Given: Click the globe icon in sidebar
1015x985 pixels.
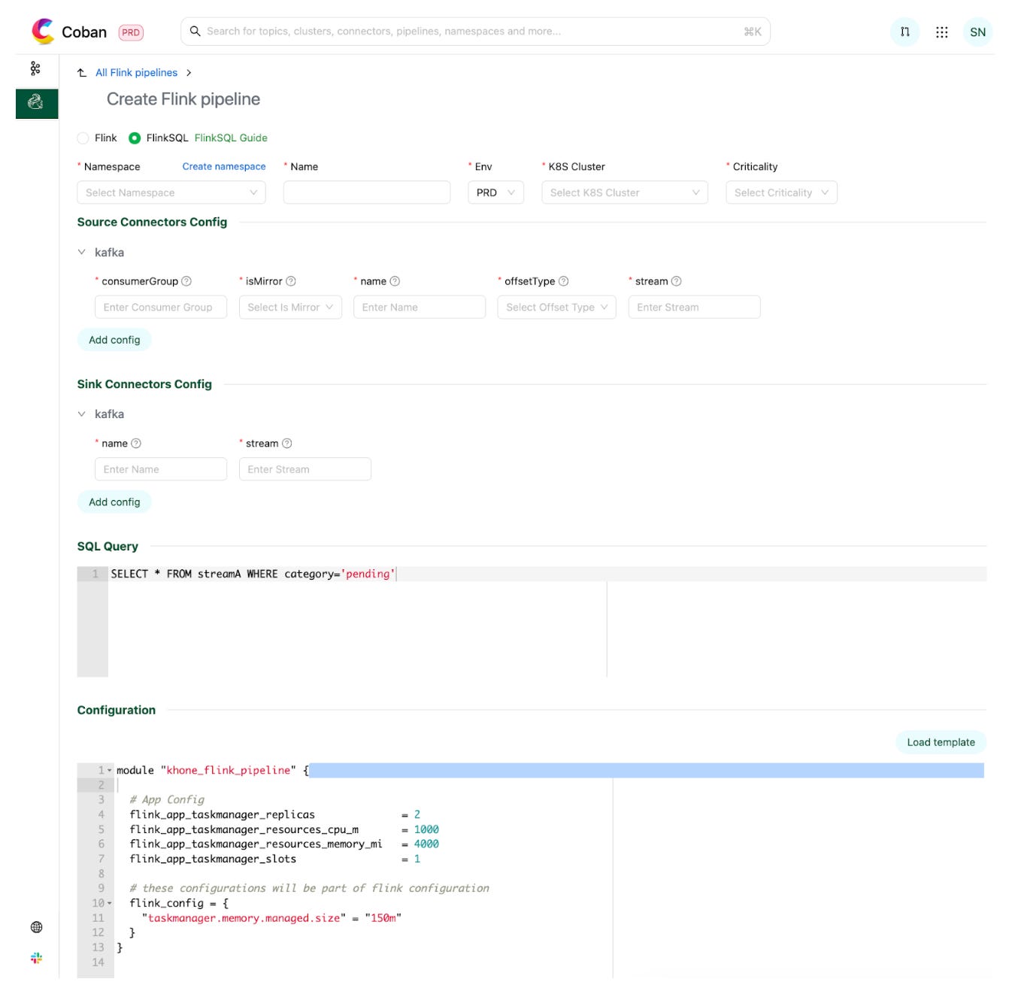Looking at the screenshot, I should tap(36, 927).
